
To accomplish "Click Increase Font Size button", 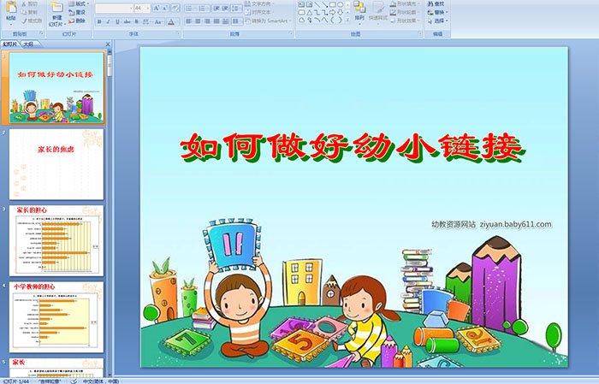I will pyautogui.click(x=157, y=9).
